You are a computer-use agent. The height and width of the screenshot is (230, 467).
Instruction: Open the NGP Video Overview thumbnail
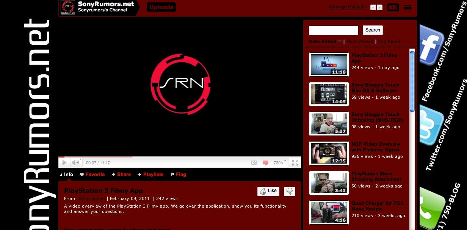329,153
